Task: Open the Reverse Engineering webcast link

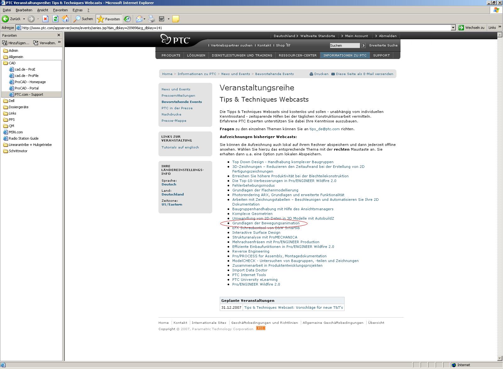Action: point(251,251)
